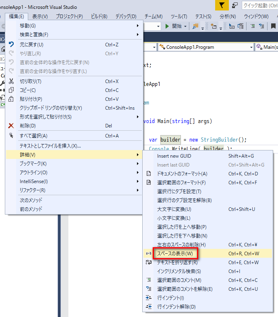
Task: Click the highlighted builder variable in code
Action: coord(170,140)
